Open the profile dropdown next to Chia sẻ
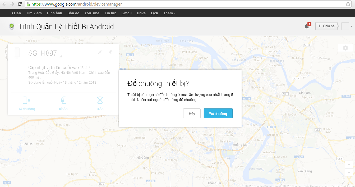 point(347,26)
